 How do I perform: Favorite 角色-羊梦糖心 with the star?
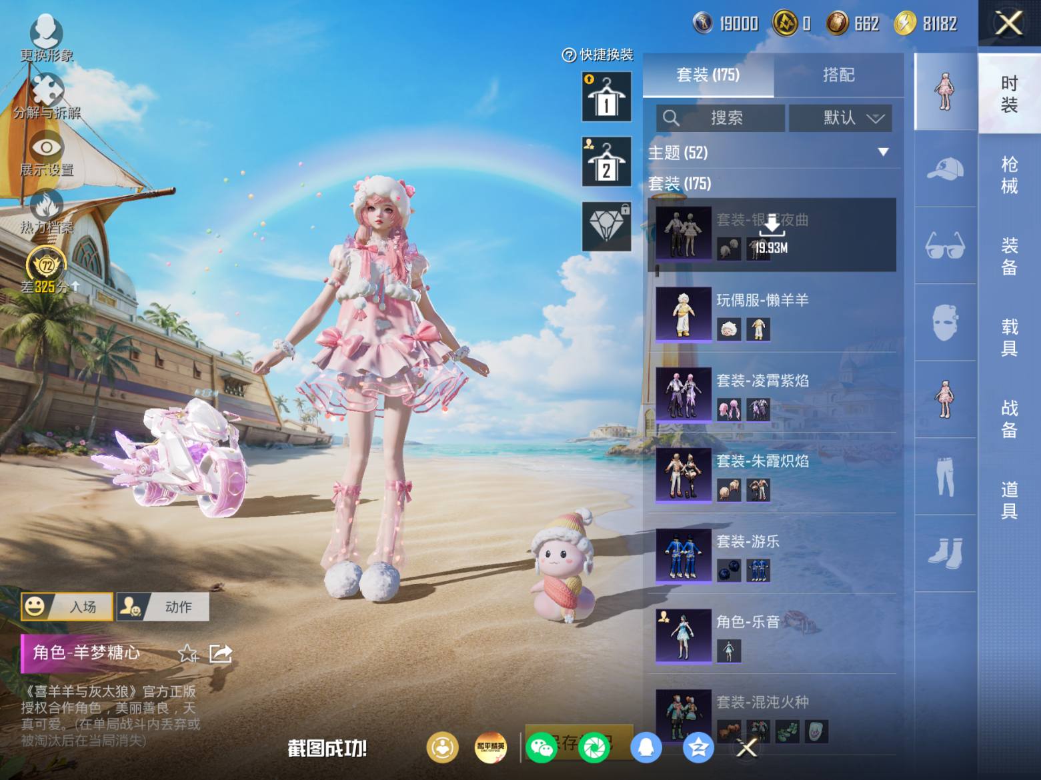pos(187,653)
